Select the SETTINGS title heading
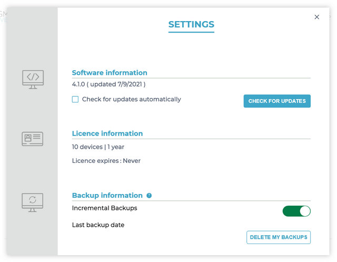Screen dimensions: 337x262 click(191, 24)
